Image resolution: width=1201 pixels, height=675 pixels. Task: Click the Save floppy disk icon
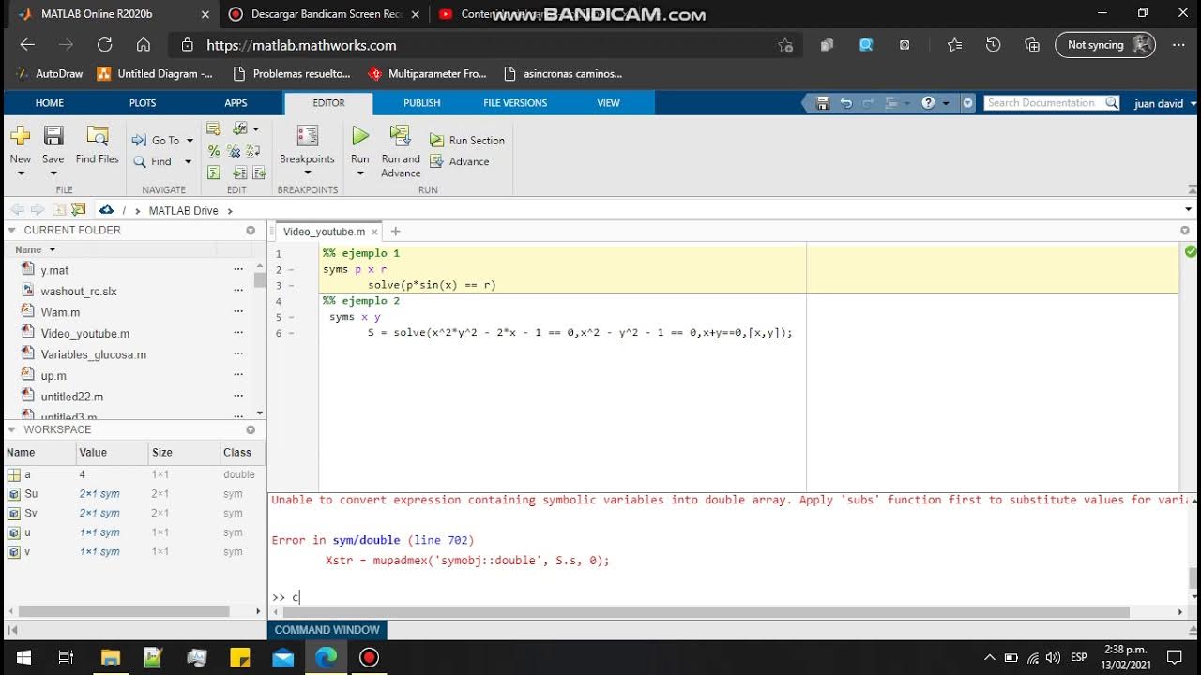[x=53, y=136]
